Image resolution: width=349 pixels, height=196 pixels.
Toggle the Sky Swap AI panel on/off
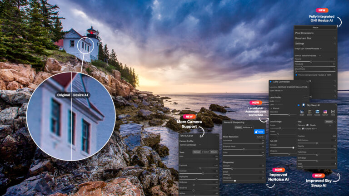coord(299,105)
